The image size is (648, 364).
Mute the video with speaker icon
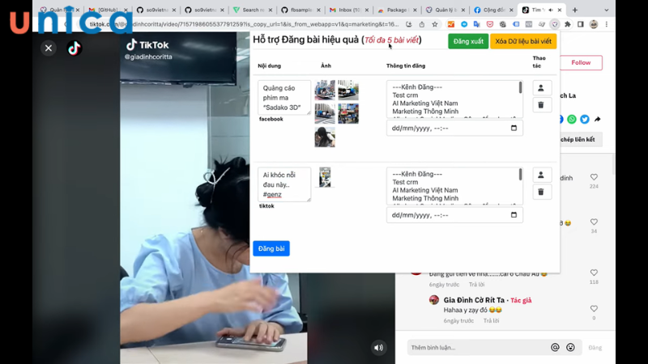click(378, 348)
